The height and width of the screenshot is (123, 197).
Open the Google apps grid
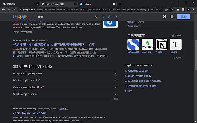(172, 17)
